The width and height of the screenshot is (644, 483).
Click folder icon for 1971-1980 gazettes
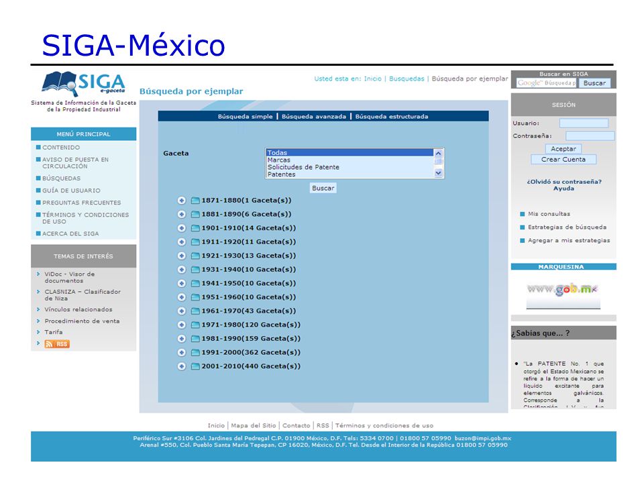point(195,325)
